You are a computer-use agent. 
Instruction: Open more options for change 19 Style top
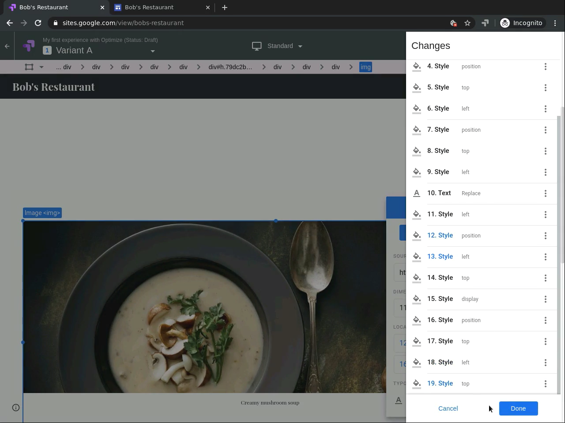pos(545,384)
